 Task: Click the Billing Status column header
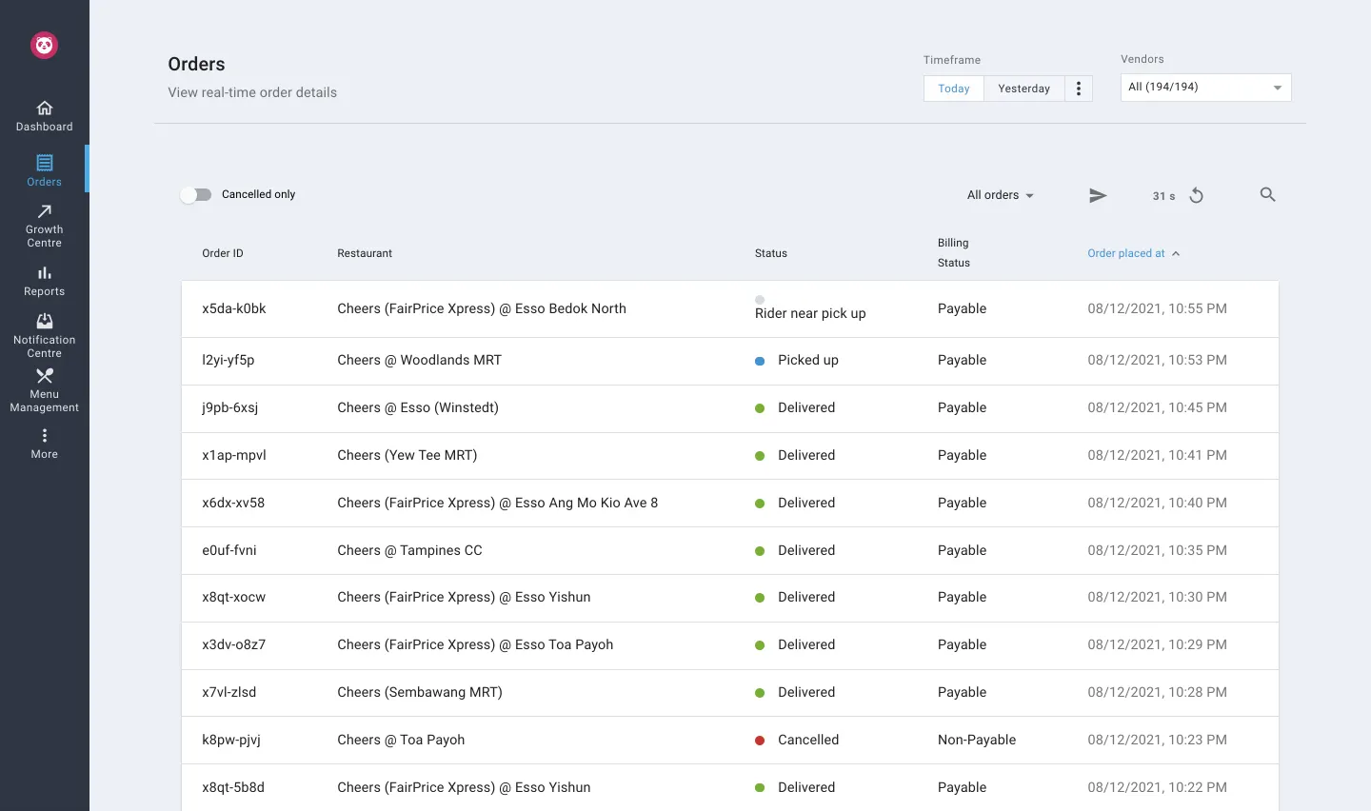953,253
